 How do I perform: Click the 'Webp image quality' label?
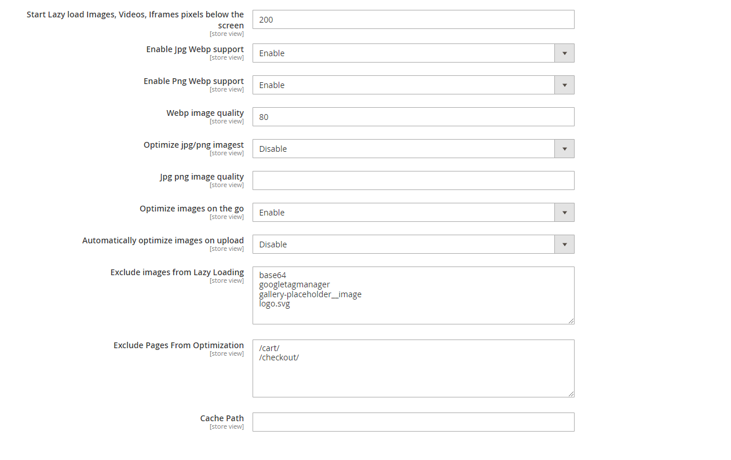[205, 113]
